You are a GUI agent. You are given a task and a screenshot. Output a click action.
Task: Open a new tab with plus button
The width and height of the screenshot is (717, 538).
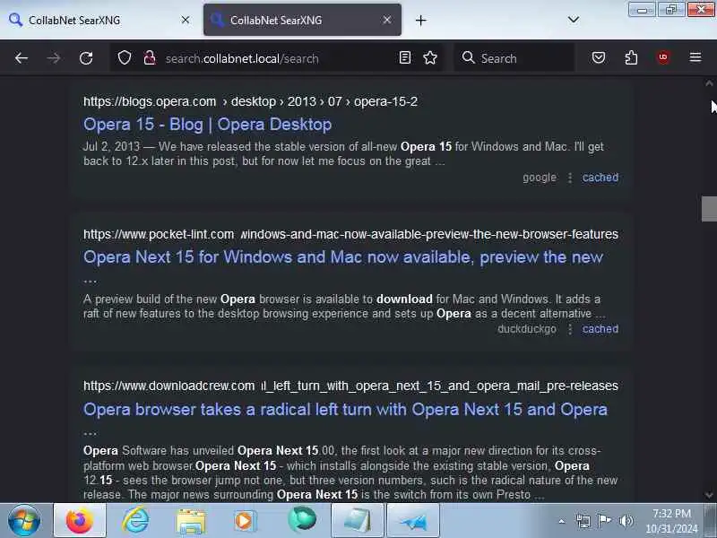click(x=420, y=20)
